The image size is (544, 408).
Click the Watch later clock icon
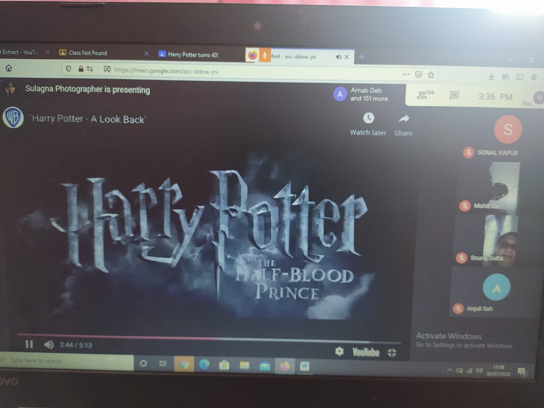(x=368, y=118)
